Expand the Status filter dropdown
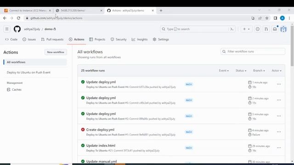This screenshot has width=294, height=165. click(241, 71)
